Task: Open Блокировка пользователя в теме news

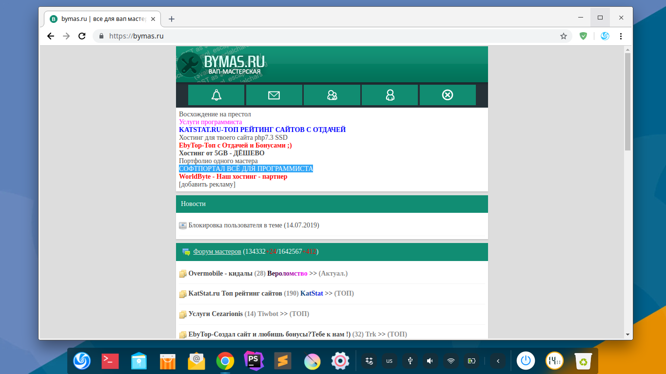Action: coord(254,225)
